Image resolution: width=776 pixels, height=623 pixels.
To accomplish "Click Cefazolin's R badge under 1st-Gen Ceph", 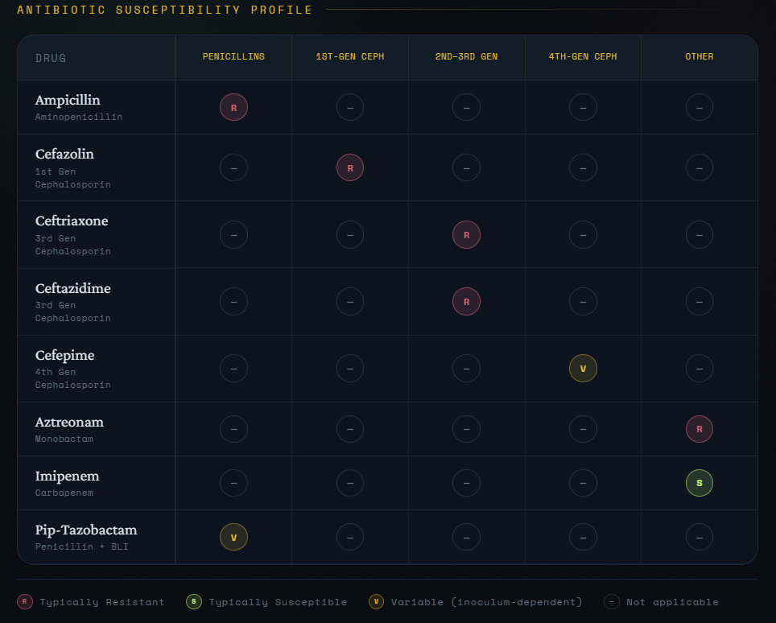I will pyautogui.click(x=350, y=167).
